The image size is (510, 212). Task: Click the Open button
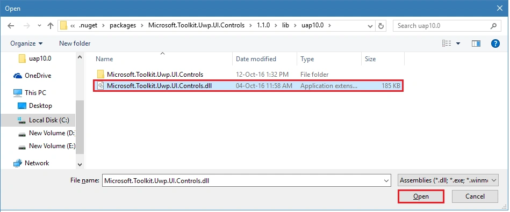(x=421, y=196)
